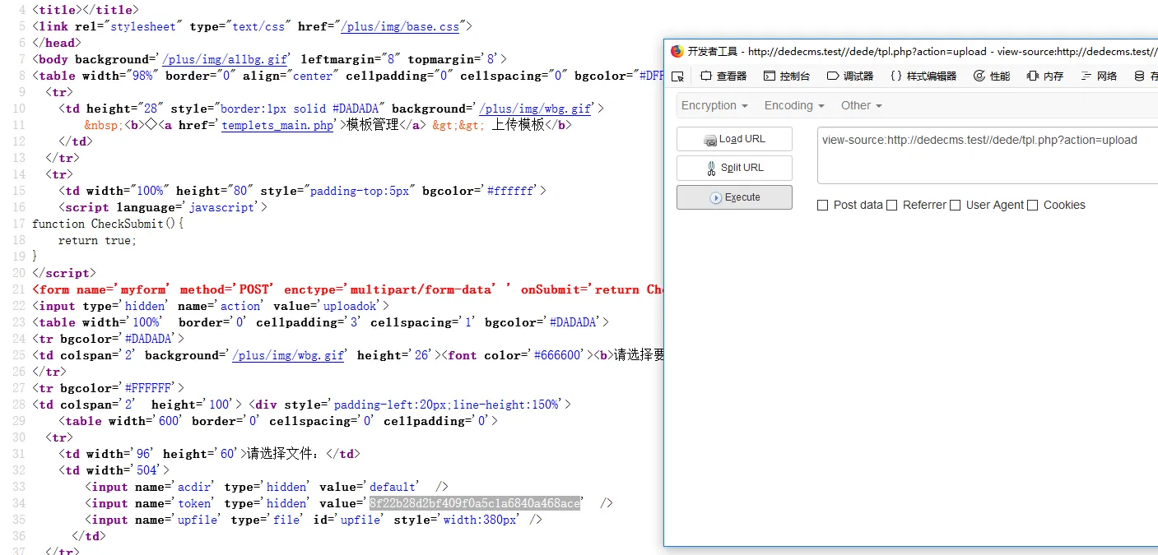
Task: Tick the Referrer checkbox
Action: coord(892,206)
